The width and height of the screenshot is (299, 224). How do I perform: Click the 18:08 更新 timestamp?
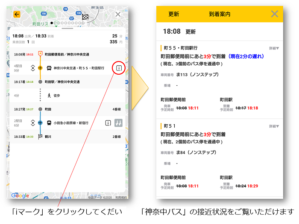179,32
